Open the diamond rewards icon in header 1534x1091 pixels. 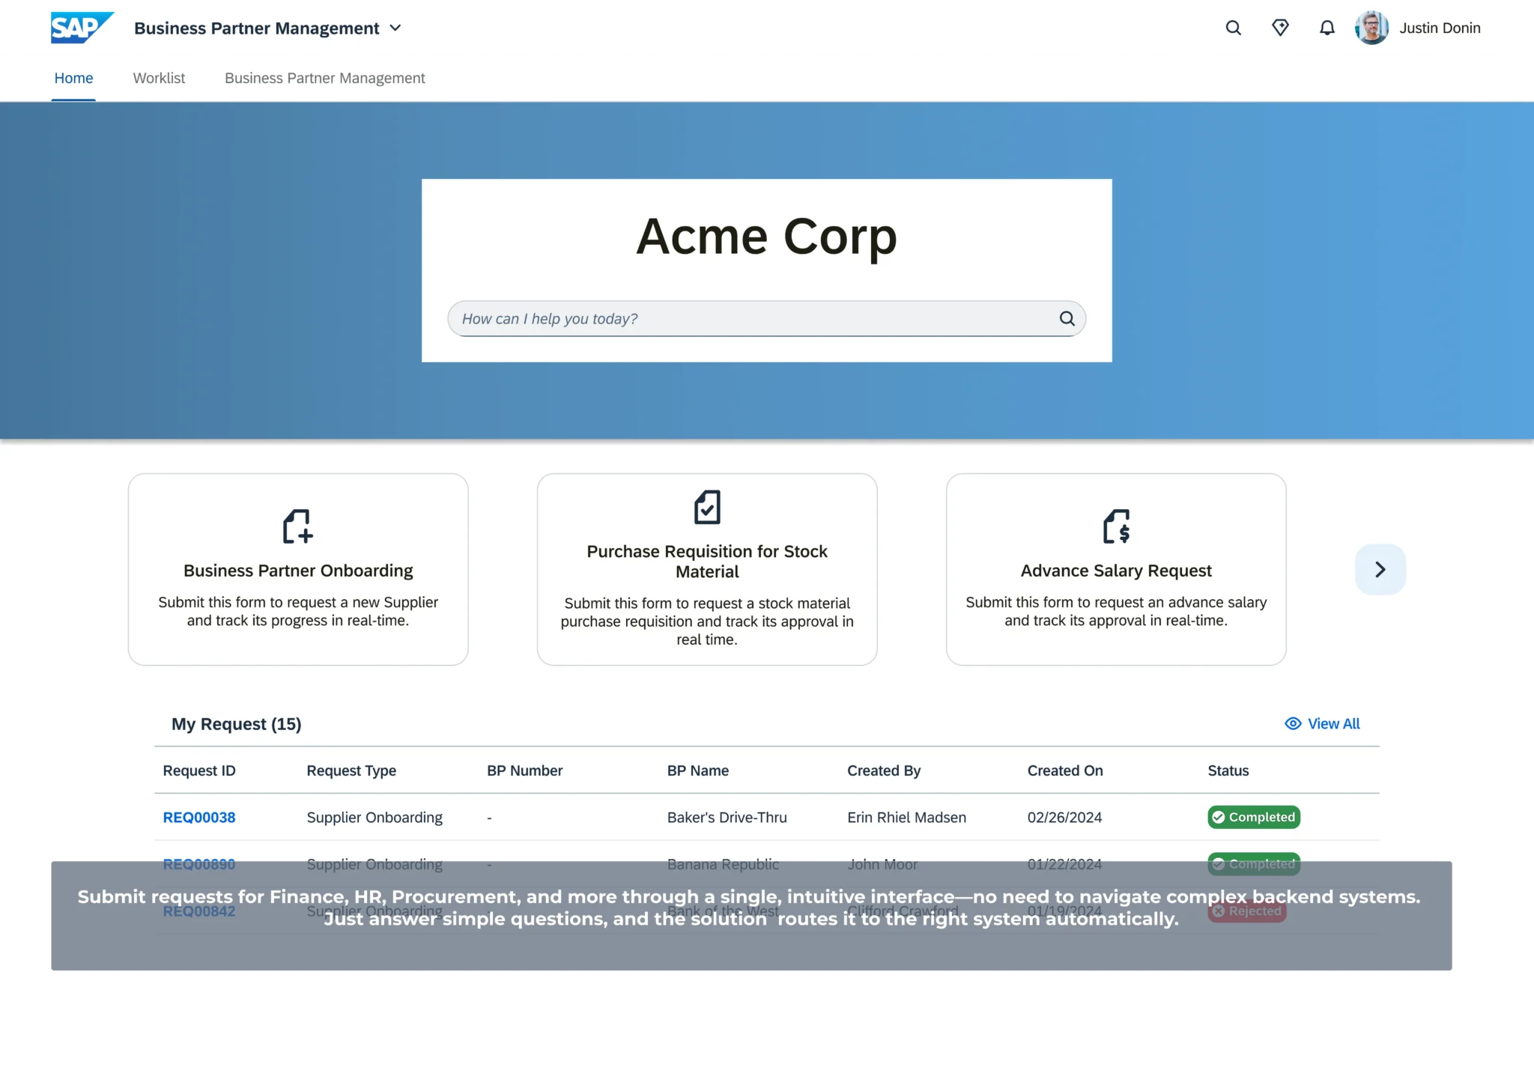coord(1280,28)
